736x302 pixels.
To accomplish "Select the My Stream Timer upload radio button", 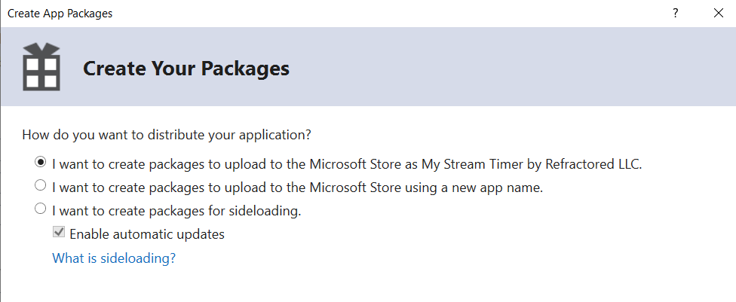I will tap(41, 162).
